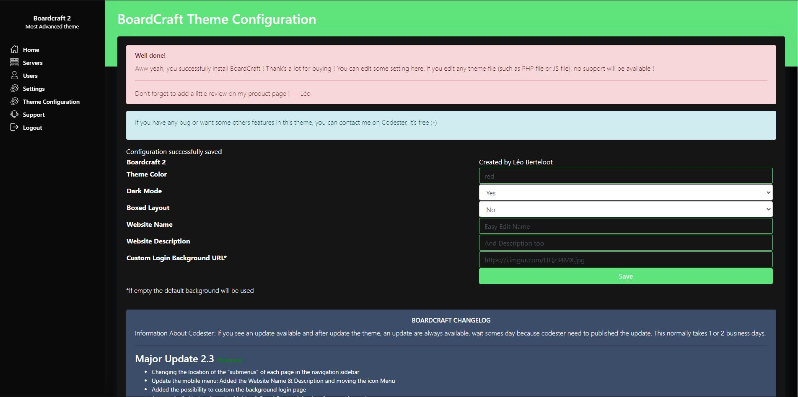The image size is (798, 397).
Task: Focus the Website Name input field
Action: [626, 226]
